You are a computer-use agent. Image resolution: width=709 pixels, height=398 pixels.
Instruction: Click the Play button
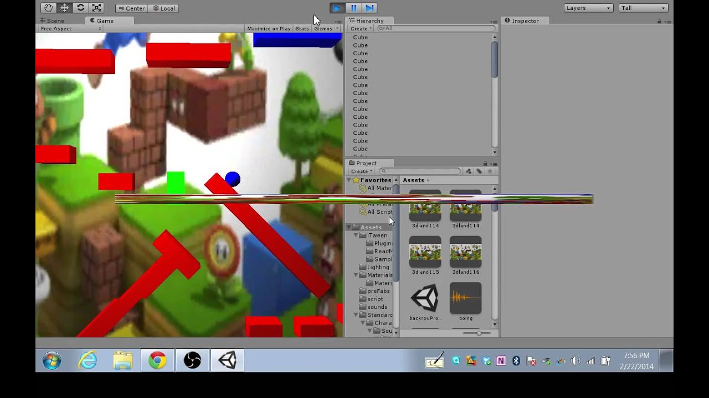pos(337,8)
